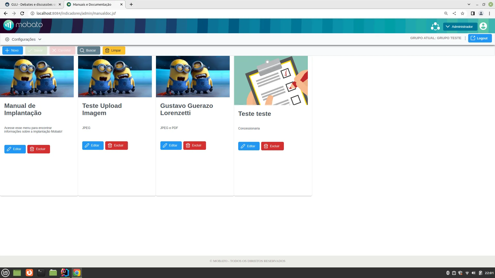
Task: Click the clipboard checklist thumbnail
Action: [x=271, y=80]
